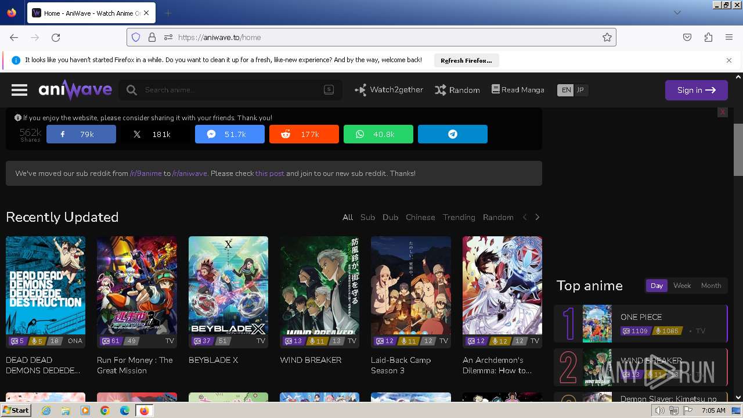This screenshot has width=743, height=418.
Task: Open Chrome from the taskbar
Action: tap(105, 410)
